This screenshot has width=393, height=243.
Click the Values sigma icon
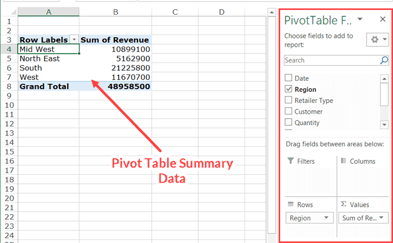[x=343, y=205]
